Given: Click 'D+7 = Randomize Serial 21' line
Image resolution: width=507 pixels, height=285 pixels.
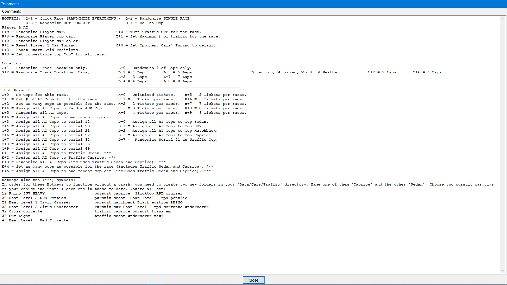Looking at the screenshot, I should (x=168, y=140).
